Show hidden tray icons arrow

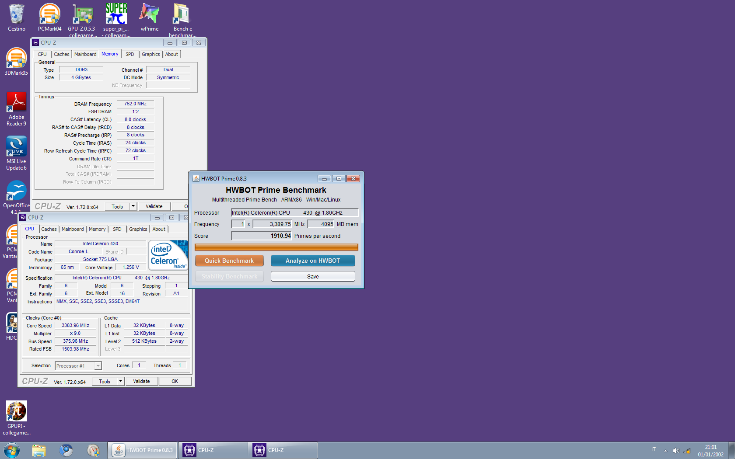coord(665,451)
